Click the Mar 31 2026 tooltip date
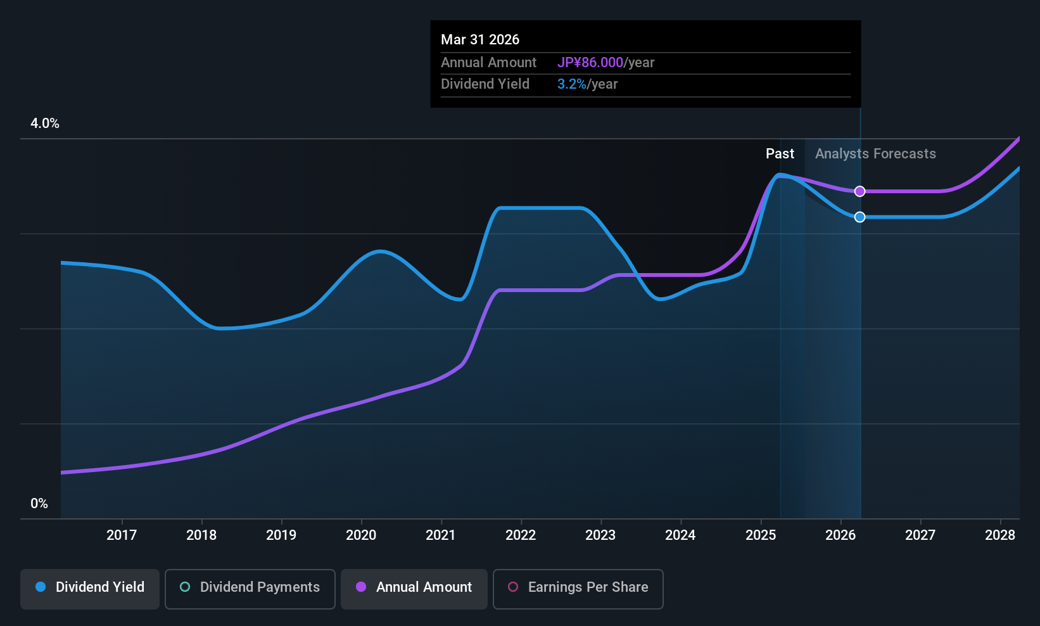The image size is (1040, 626). 480,40
